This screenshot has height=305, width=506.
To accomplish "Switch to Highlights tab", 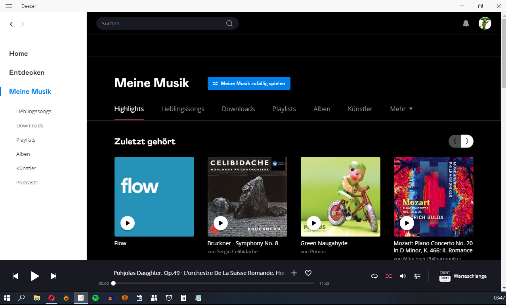I will [129, 109].
